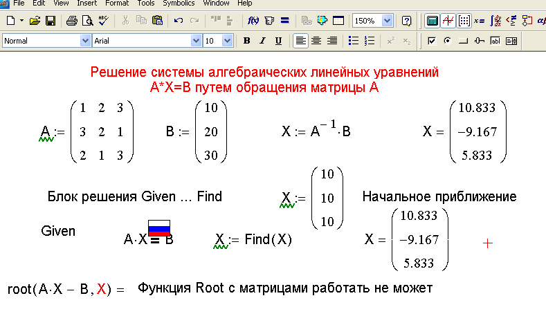The height and width of the screenshot is (316, 546).
Task: Open the Programming toolbar icon
Action: pos(527,21)
